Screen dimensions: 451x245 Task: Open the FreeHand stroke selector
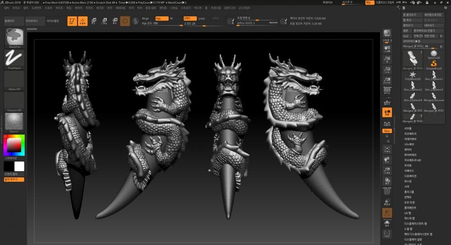(14, 59)
